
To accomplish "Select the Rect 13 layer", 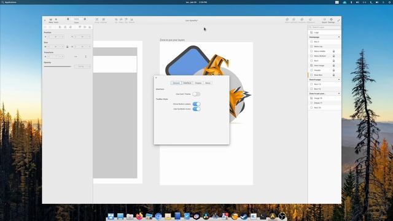I will [324, 84].
